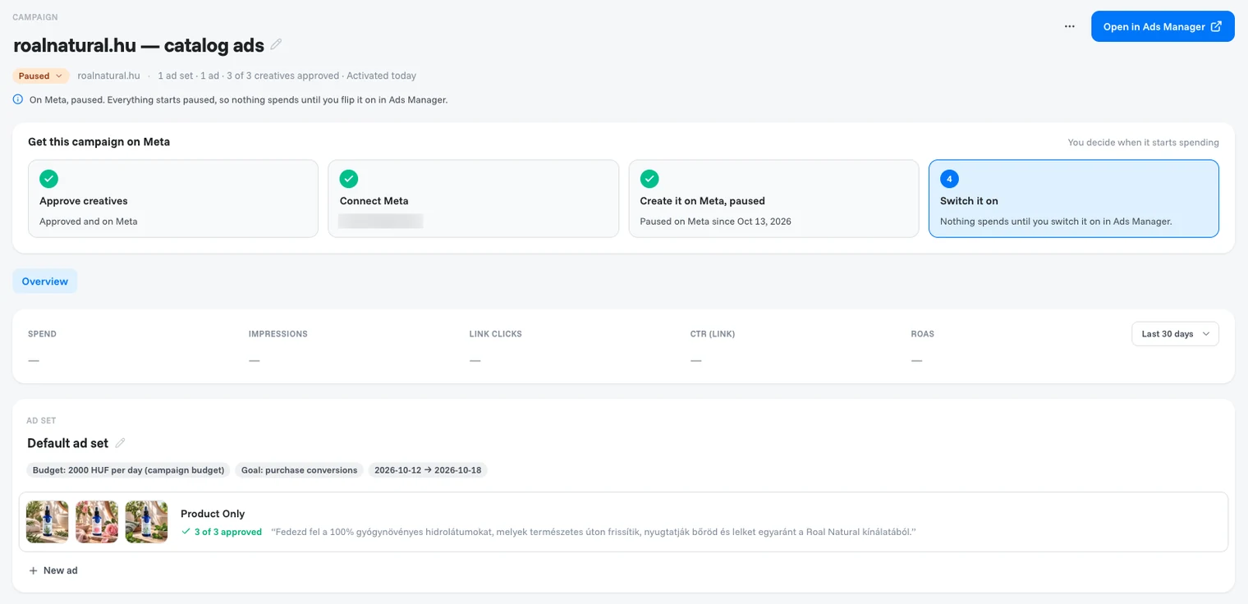Open the Last 30 days date range dropdown
This screenshot has width=1248, height=604.
(x=1175, y=334)
